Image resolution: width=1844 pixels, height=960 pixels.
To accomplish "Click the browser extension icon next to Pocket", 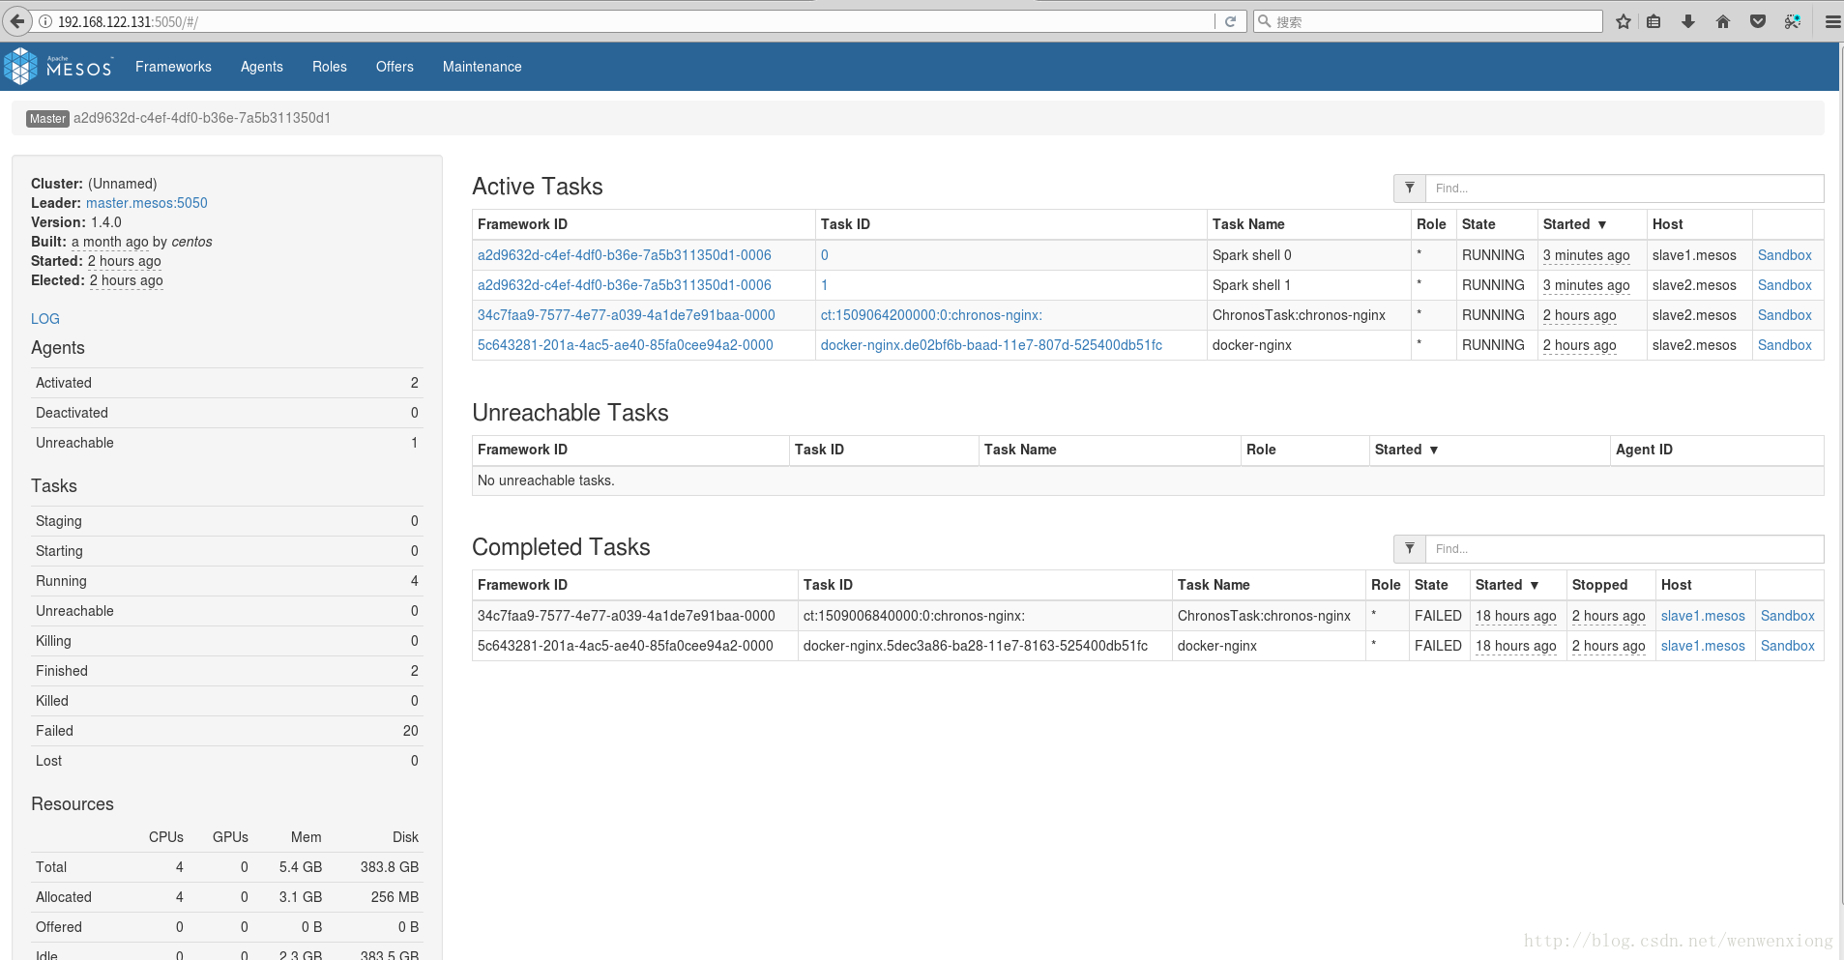I will click(x=1793, y=21).
